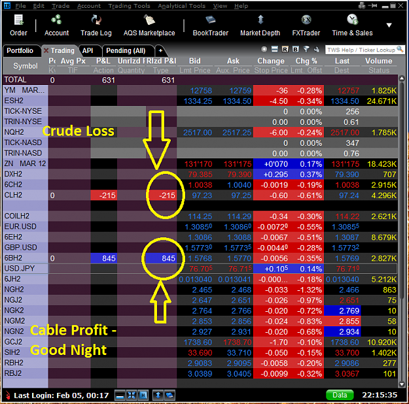Open the Pending (All) tab
409x404 pixels.
(126, 50)
